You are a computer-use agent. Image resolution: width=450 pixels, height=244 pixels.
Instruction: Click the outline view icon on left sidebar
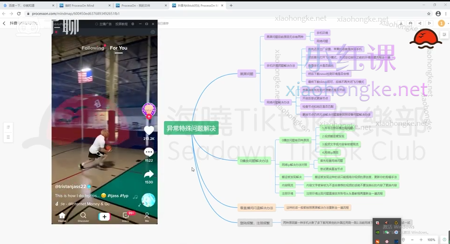(x=8, y=127)
